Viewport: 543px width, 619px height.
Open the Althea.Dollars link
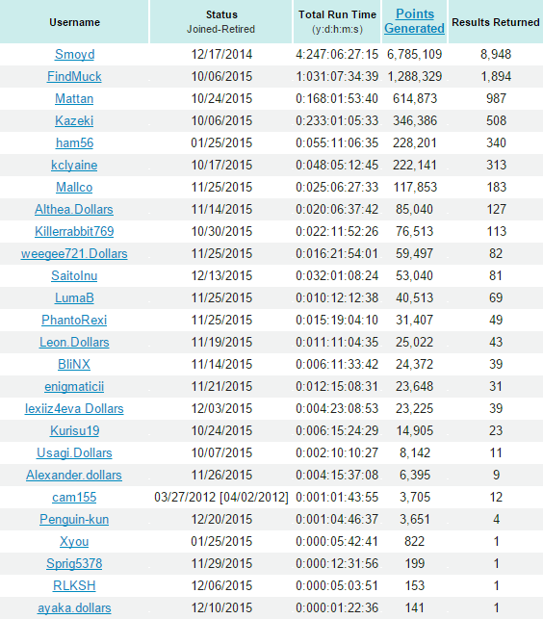tap(74, 209)
